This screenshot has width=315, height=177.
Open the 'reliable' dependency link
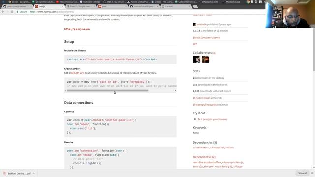pyautogui.click(x=230, y=147)
